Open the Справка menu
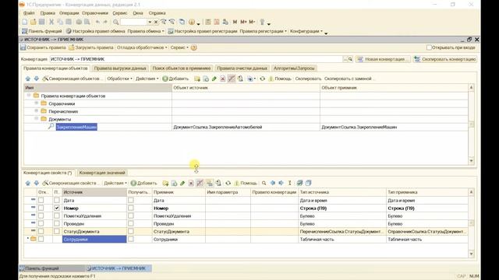Image resolution: width=499 pixels, height=280 pixels. point(157,13)
